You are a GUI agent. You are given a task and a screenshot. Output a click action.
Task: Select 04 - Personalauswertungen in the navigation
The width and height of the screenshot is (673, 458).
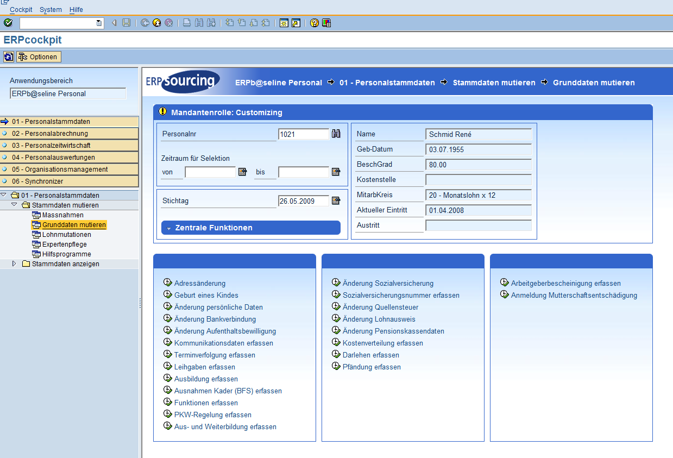[70, 158]
